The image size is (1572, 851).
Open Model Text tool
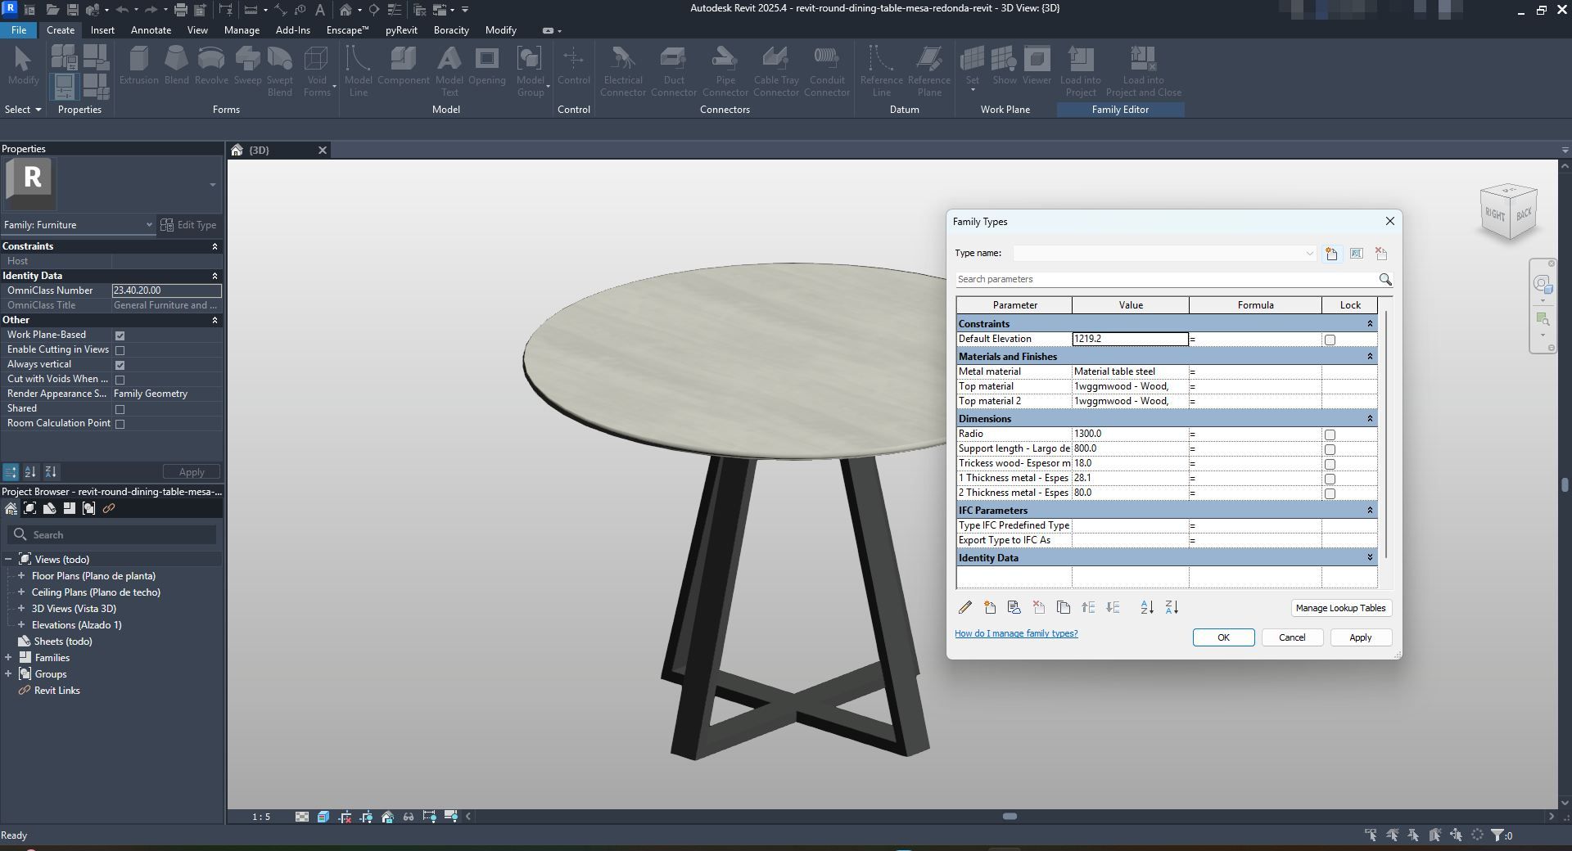(449, 71)
